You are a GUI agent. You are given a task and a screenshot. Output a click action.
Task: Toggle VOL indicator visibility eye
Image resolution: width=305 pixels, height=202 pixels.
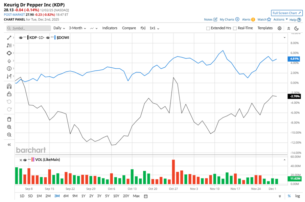click(x=25, y=160)
